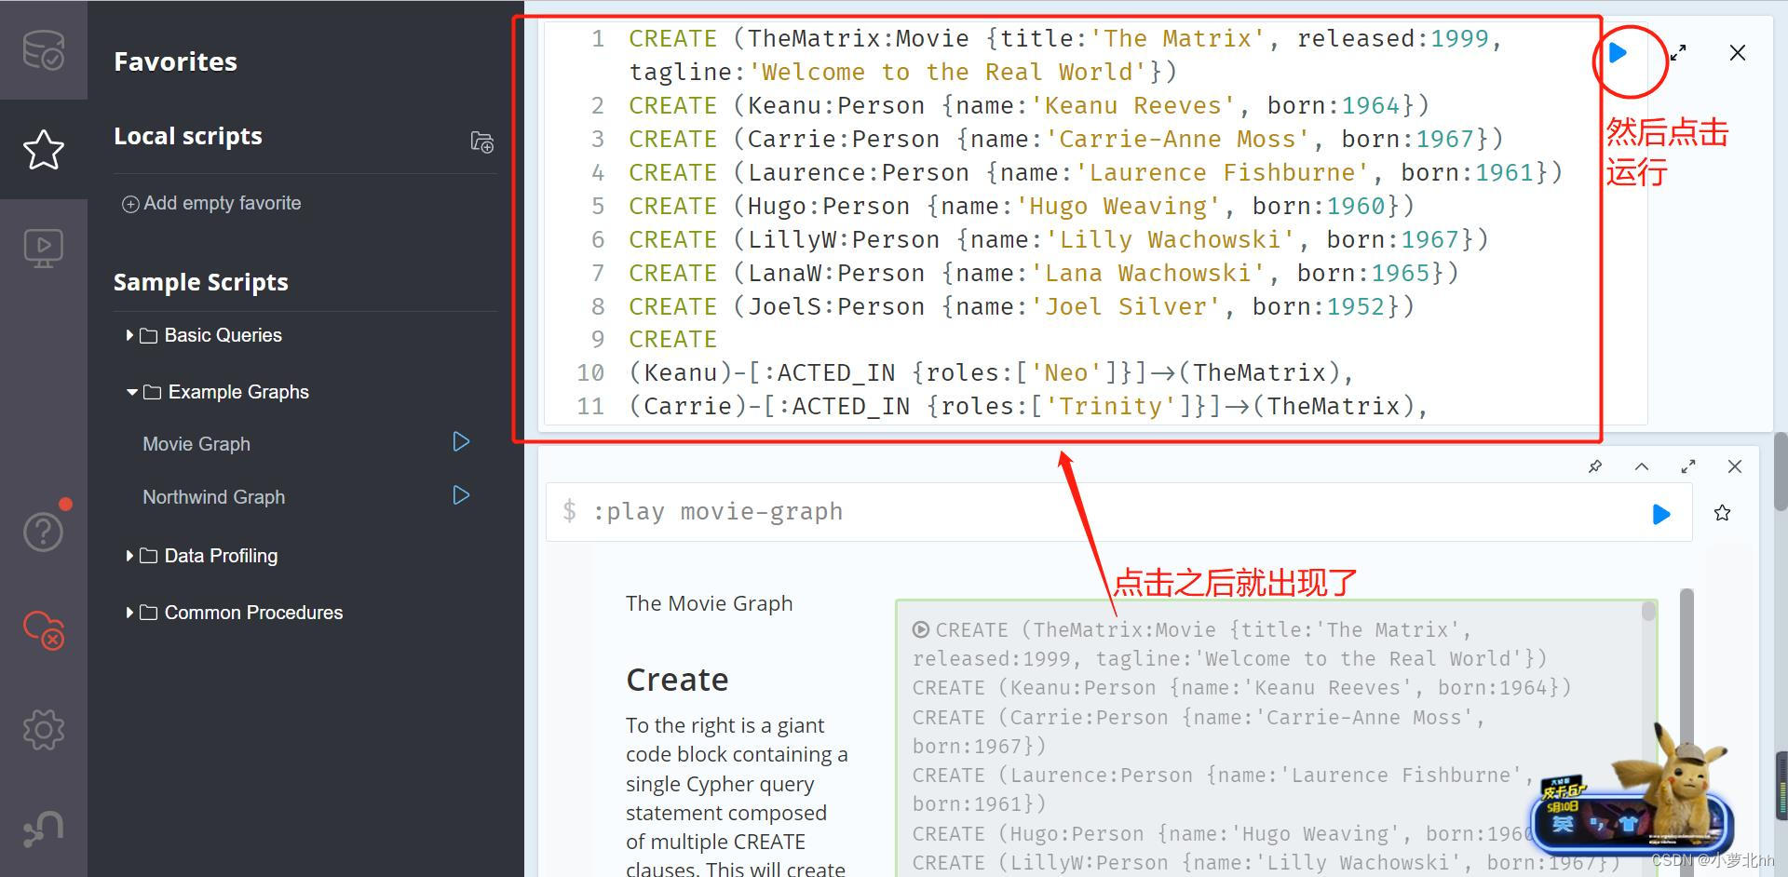The width and height of the screenshot is (1788, 877).
Task: Collapse the movie-graph result frame
Action: tap(1642, 466)
